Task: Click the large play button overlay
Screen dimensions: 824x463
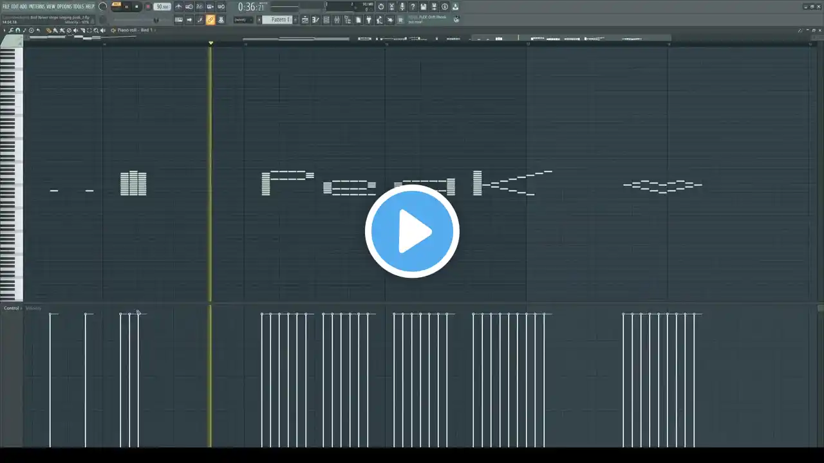Action: click(412, 231)
